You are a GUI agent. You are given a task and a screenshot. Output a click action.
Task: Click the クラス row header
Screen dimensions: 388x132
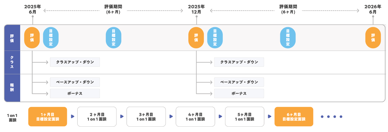12,62
